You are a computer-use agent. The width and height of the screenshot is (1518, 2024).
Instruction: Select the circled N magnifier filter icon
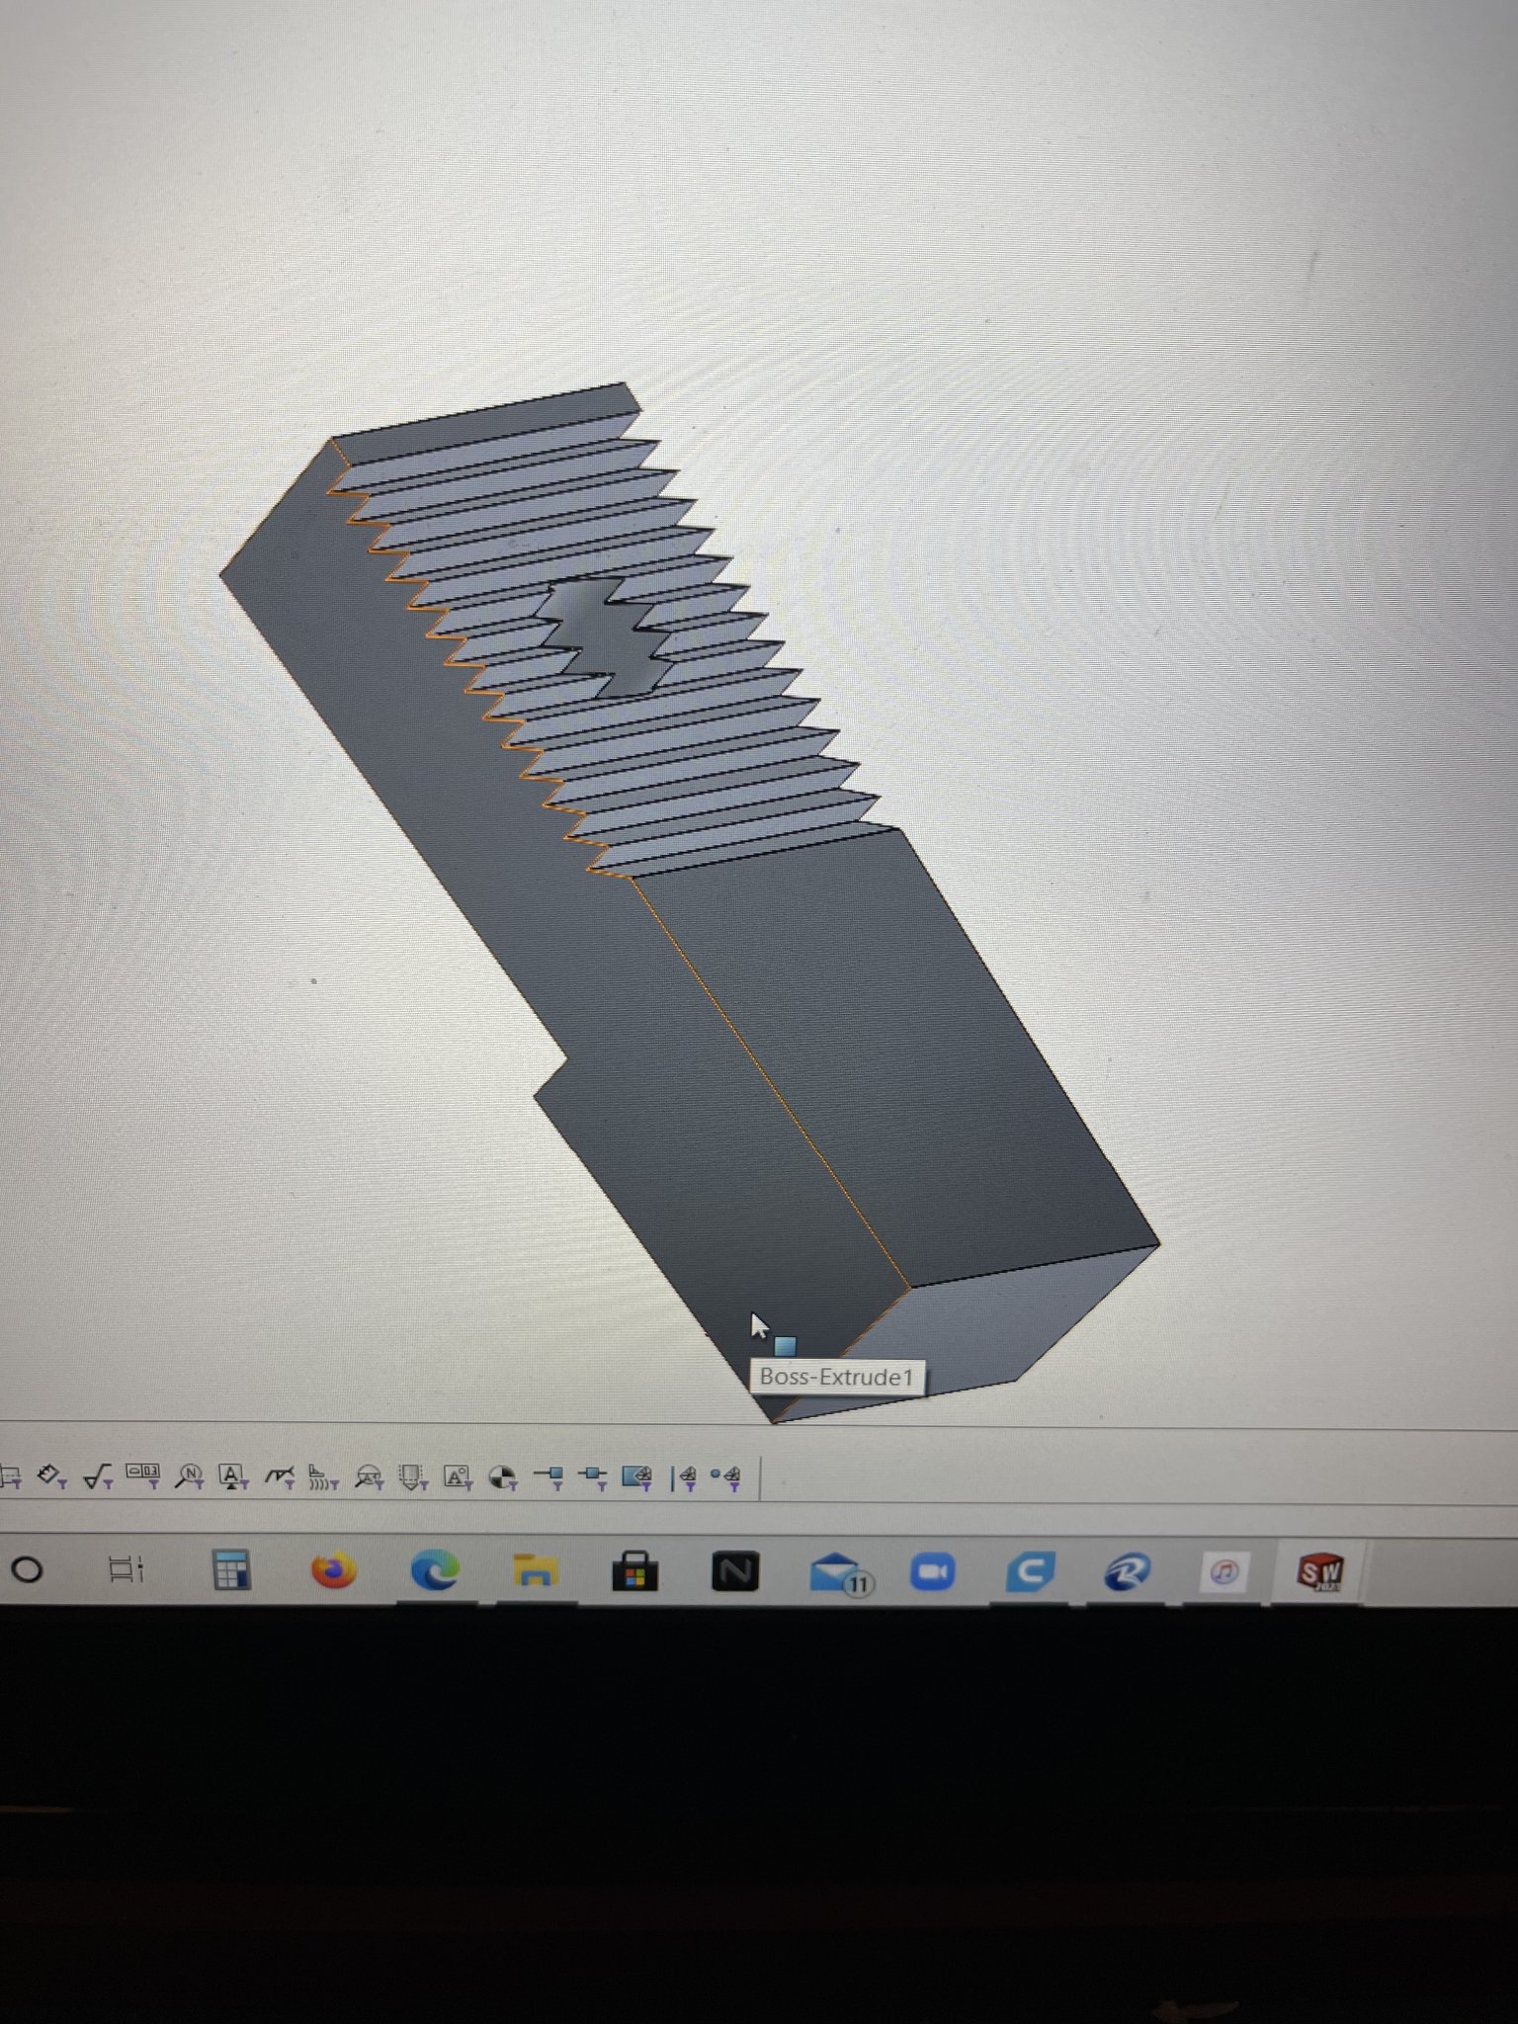pos(189,1476)
